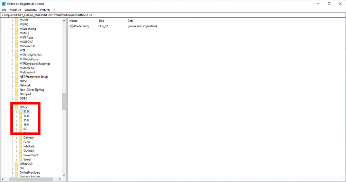Click the Notepad folder icon
The image size is (346, 182).
click(17, 94)
